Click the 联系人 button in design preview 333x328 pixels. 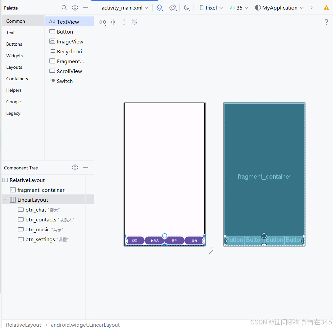point(155,240)
